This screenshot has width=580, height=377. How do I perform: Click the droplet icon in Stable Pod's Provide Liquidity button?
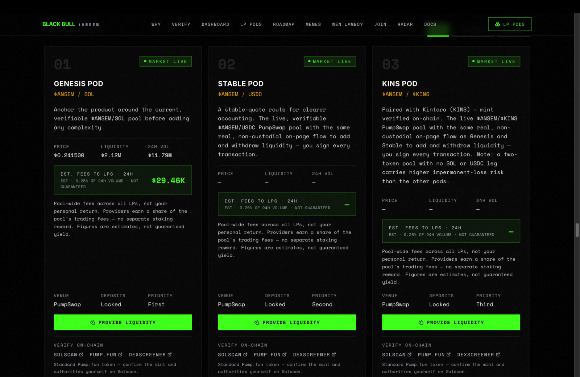(257, 322)
